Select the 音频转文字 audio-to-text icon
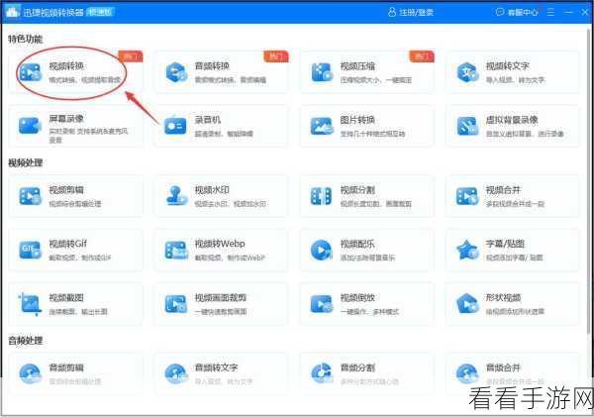594x417 pixels. tap(176, 373)
